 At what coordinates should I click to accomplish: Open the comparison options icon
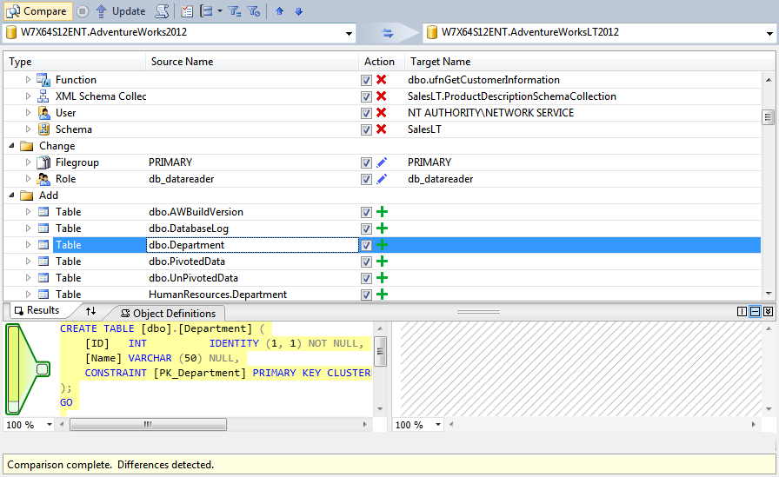pos(187,11)
